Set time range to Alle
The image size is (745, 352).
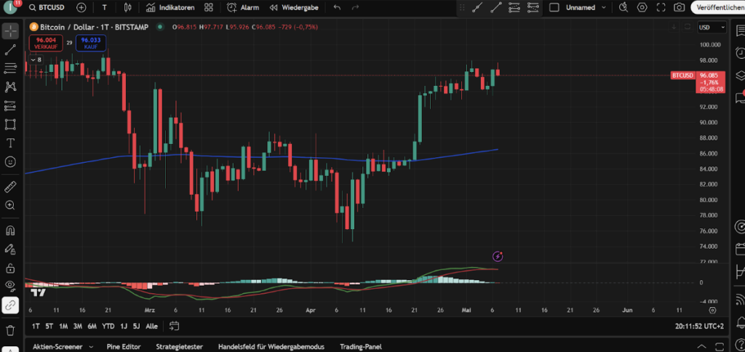(x=151, y=327)
